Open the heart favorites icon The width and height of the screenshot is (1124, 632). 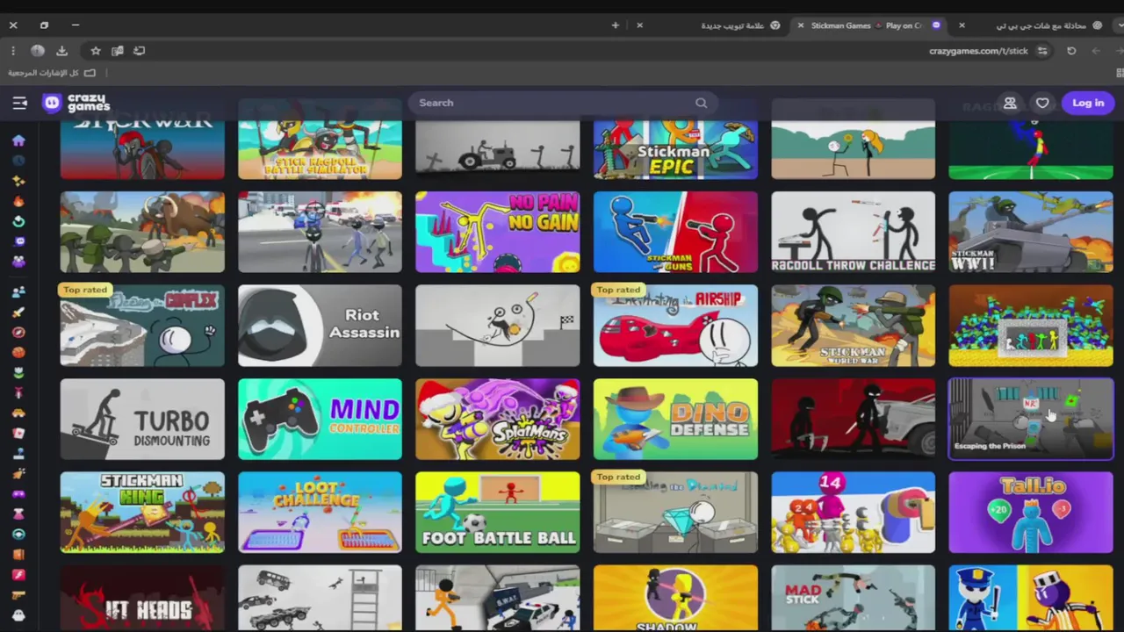1042,103
